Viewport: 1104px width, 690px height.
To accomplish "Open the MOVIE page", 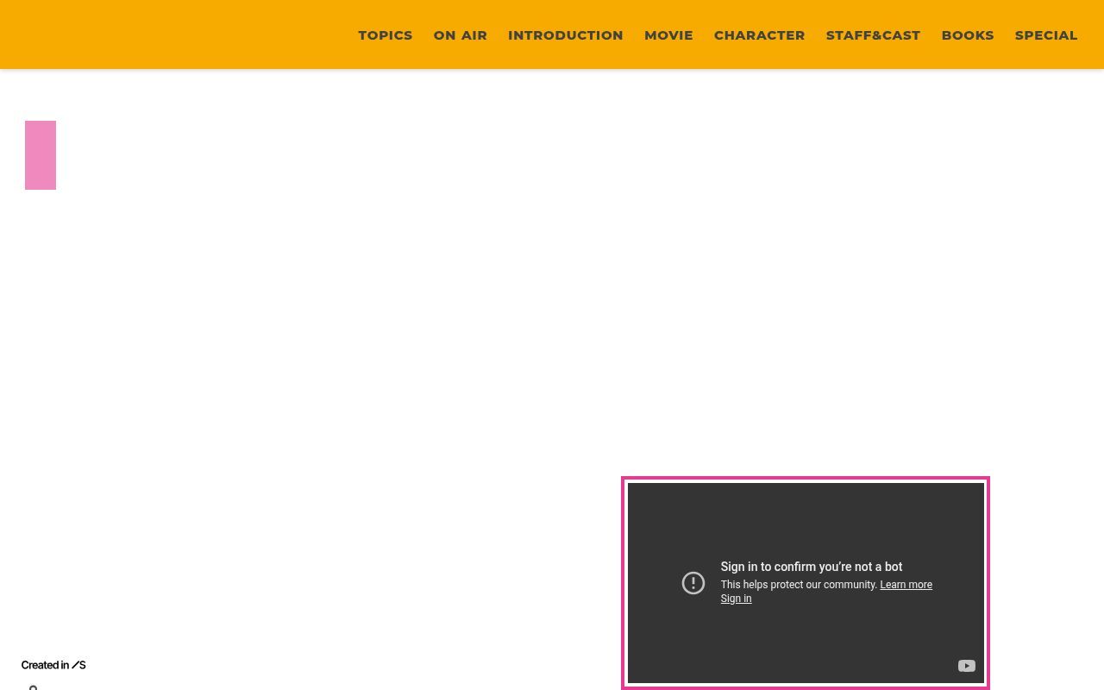I will (x=668, y=35).
